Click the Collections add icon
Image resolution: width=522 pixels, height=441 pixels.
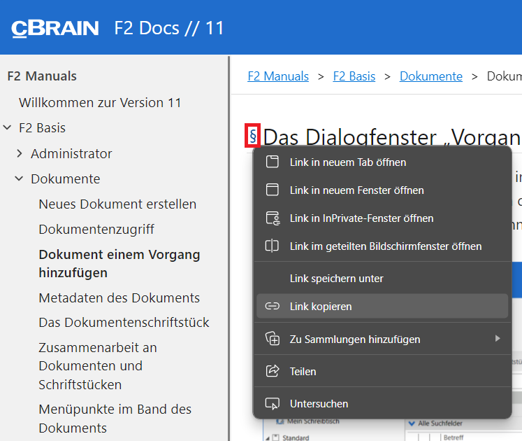273,339
